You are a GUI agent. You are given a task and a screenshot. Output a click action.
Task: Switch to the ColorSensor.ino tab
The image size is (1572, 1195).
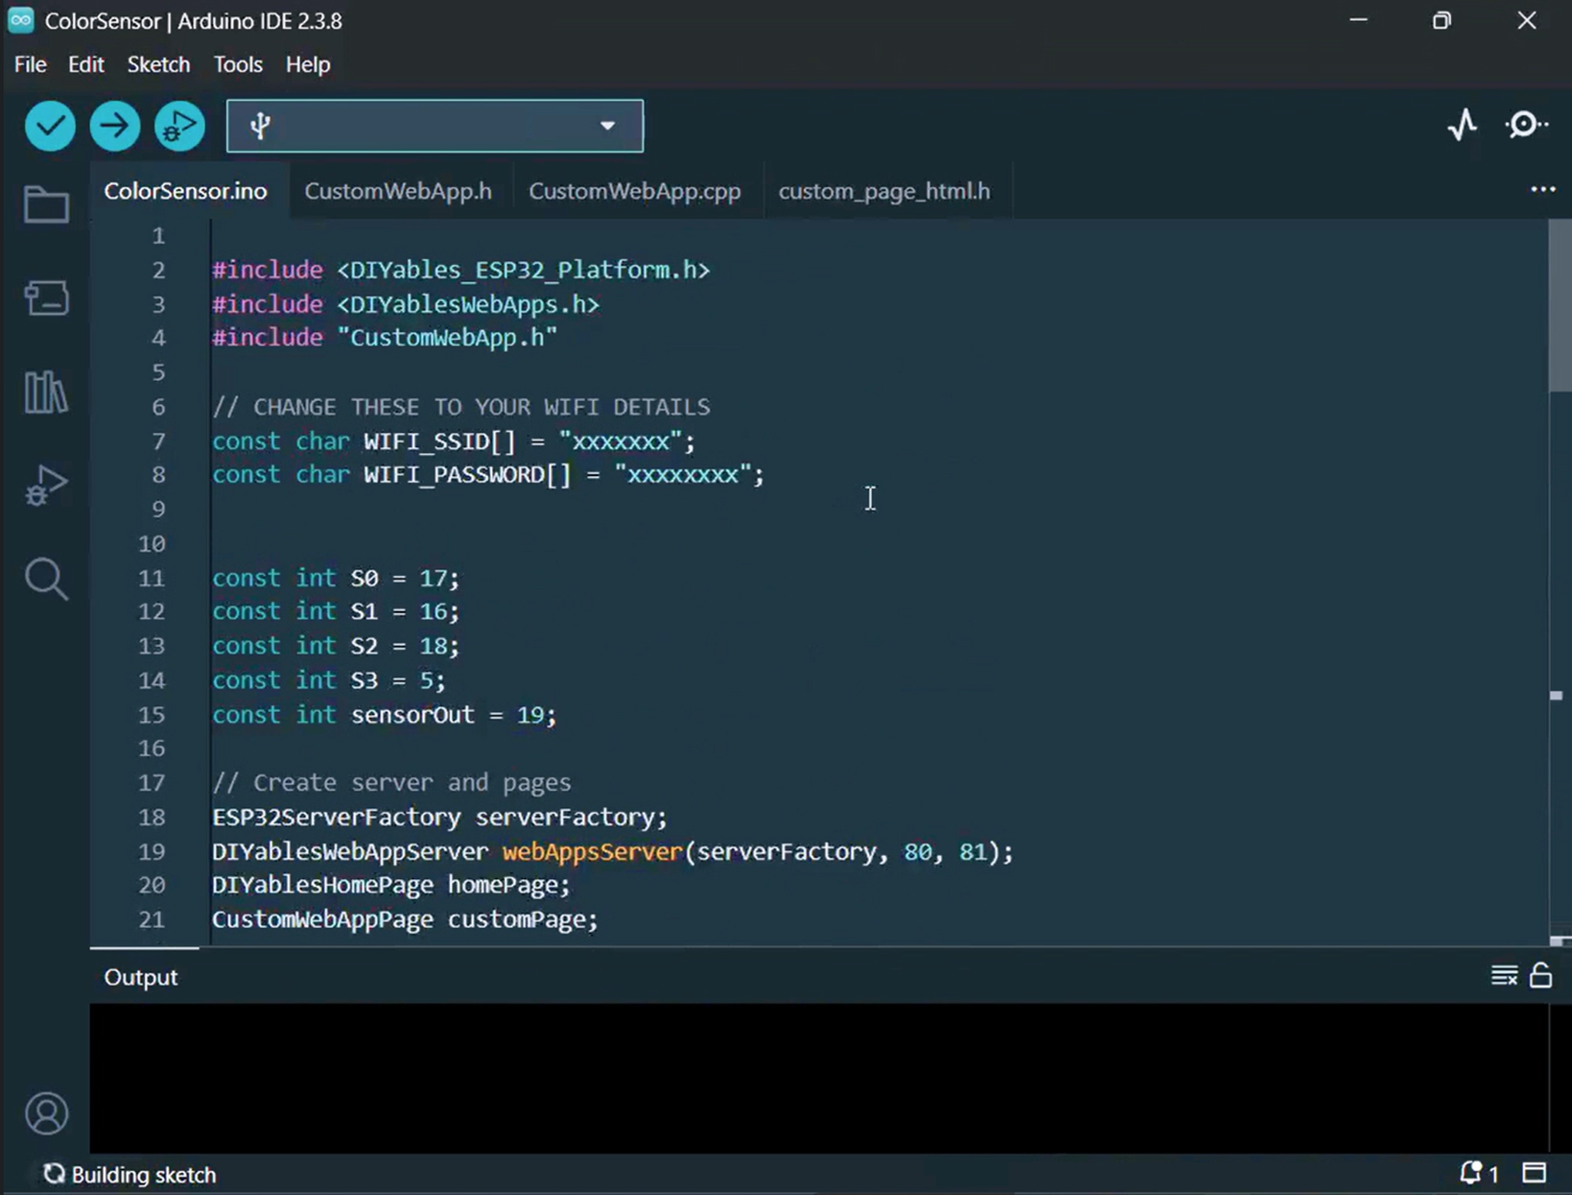(x=186, y=191)
